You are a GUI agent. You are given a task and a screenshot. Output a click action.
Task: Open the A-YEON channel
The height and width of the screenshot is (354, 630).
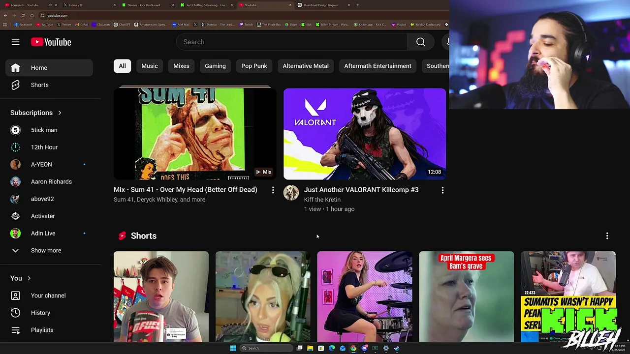pyautogui.click(x=49, y=164)
